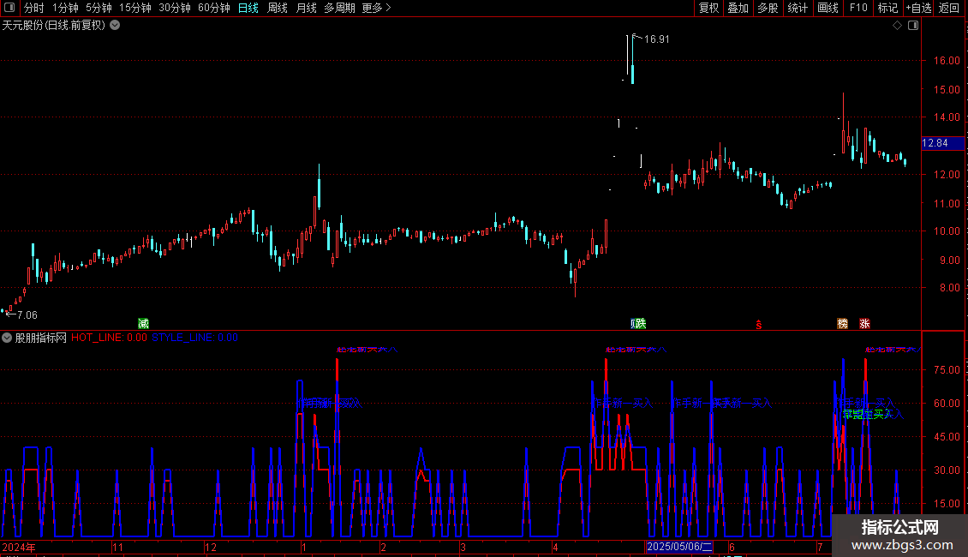
Task: Select the 日线 daily chart tab
Action: pyautogui.click(x=248, y=8)
